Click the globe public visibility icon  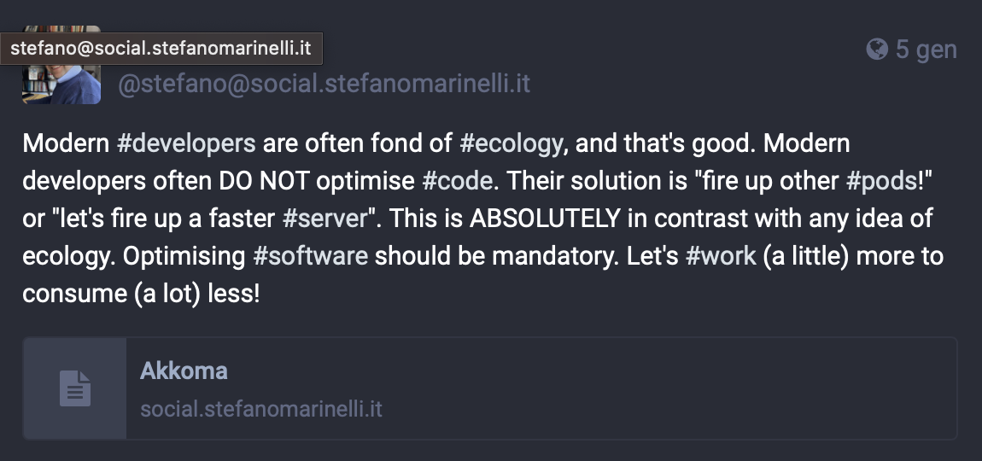877,49
